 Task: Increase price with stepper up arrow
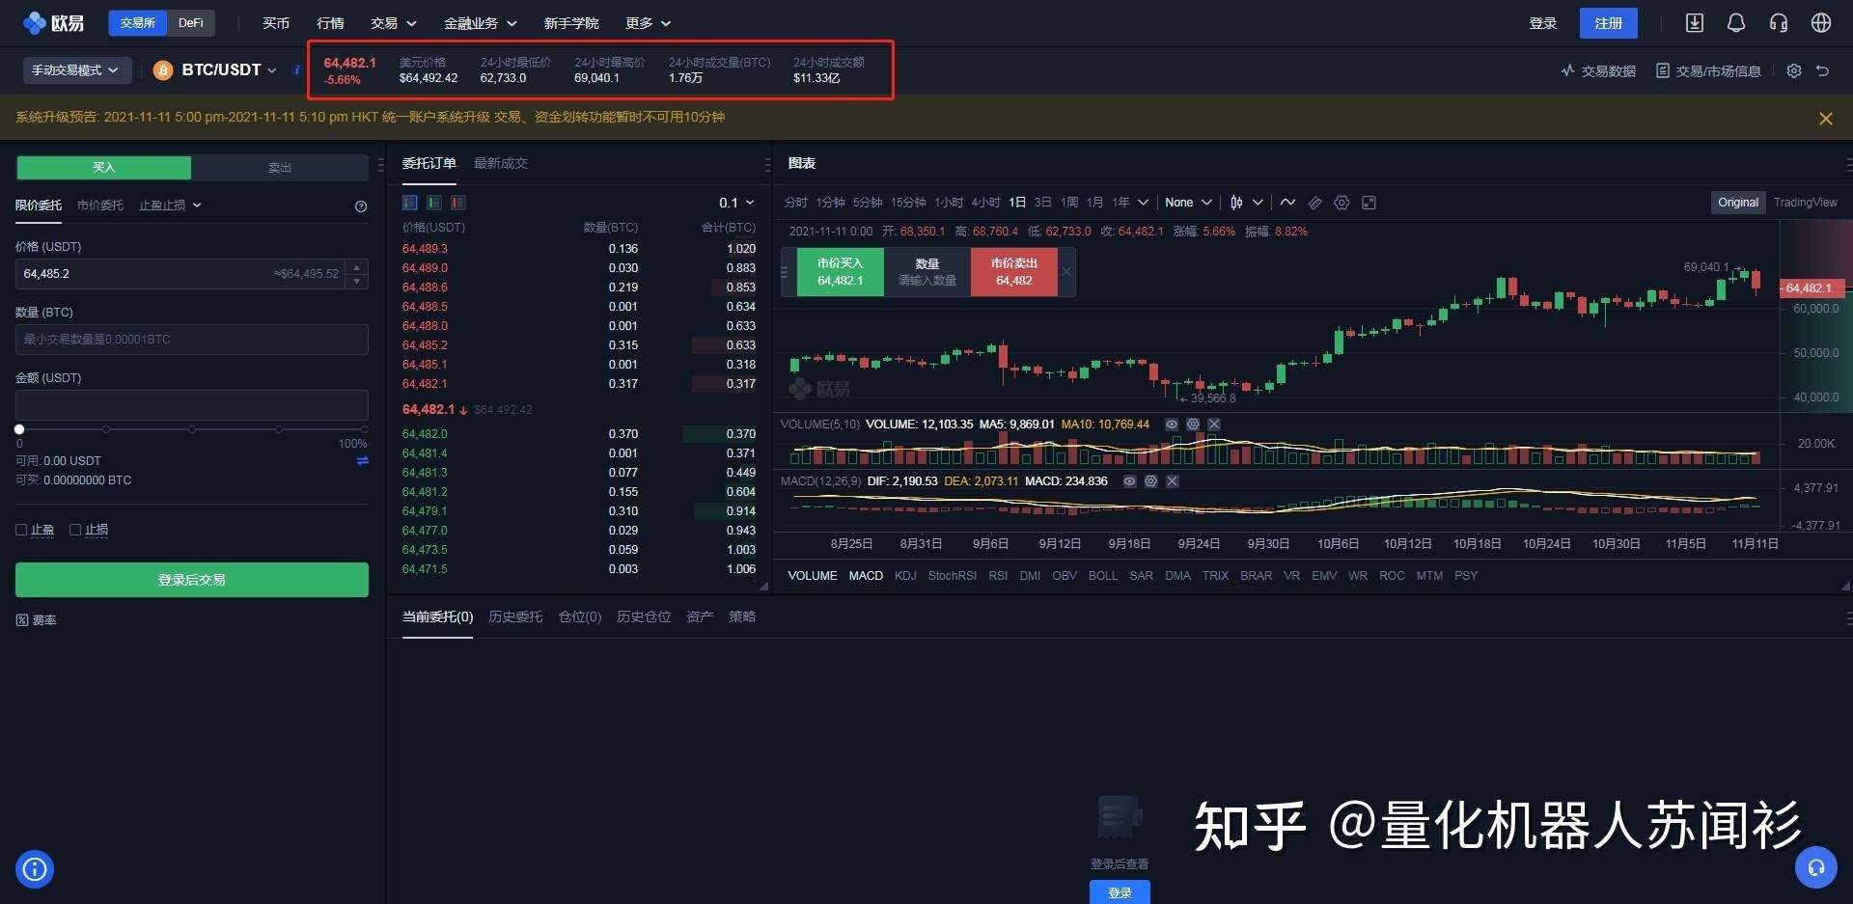pyautogui.click(x=357, y=266)
